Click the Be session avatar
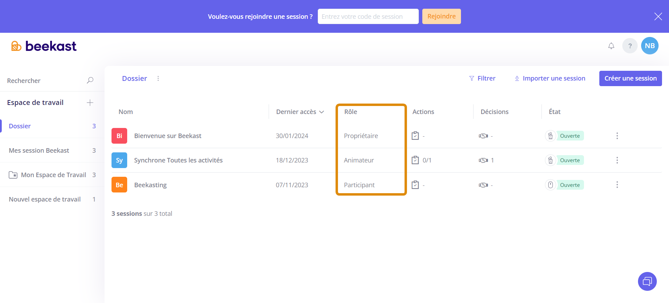Image resolution: width=669 pixels, height=303 pixels. 119,185
